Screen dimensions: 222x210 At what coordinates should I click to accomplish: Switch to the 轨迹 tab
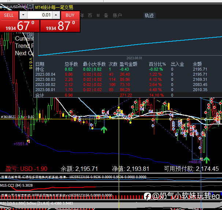149,15
